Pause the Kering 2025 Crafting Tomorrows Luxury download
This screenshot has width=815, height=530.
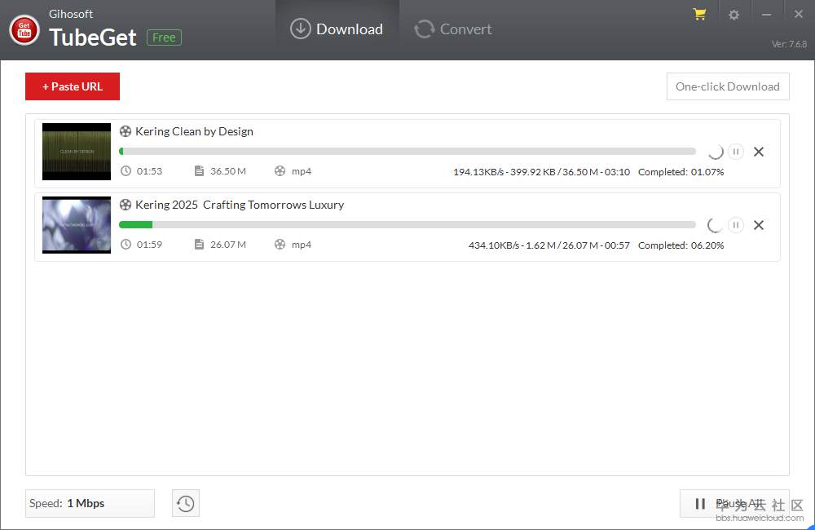(x=736, y=225)
